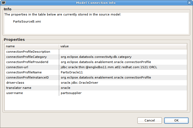193x128 pixels.
Task: Select the user-name property row
Action: (x=14, y=93)
